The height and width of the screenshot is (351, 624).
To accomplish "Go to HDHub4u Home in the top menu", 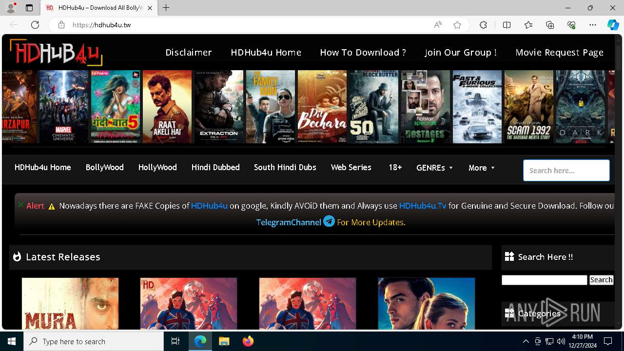I will pos(266,52).
